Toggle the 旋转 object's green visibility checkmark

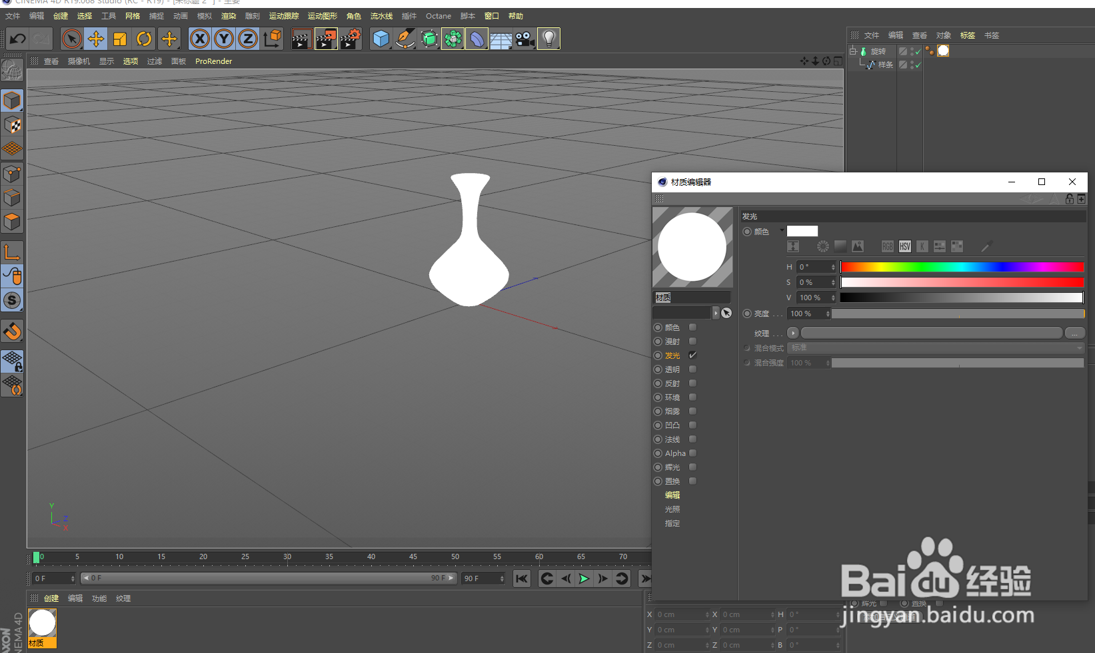point(918,51)
